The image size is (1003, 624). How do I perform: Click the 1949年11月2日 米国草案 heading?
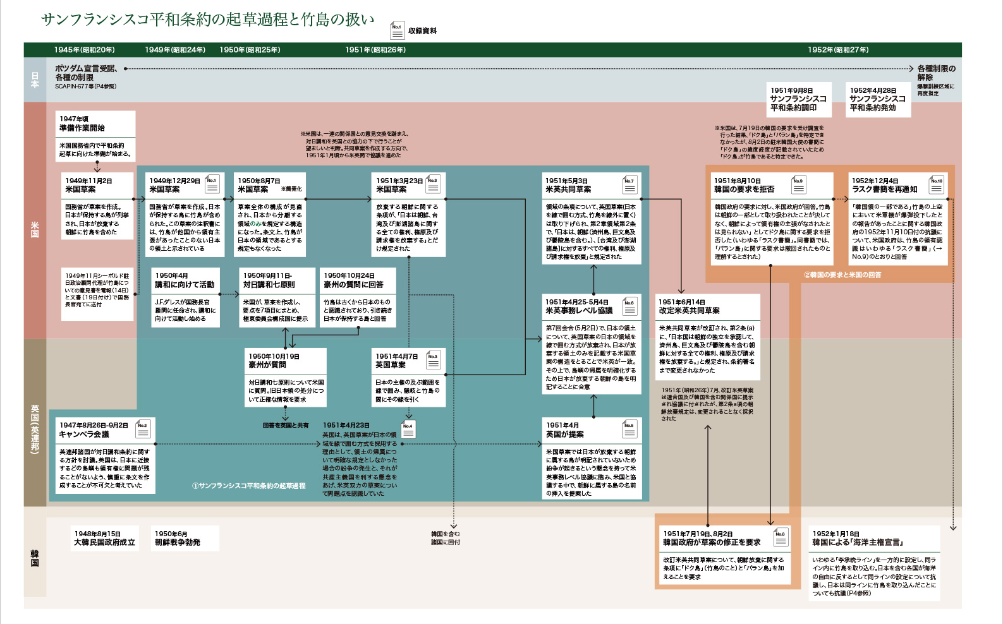[88, 185]
